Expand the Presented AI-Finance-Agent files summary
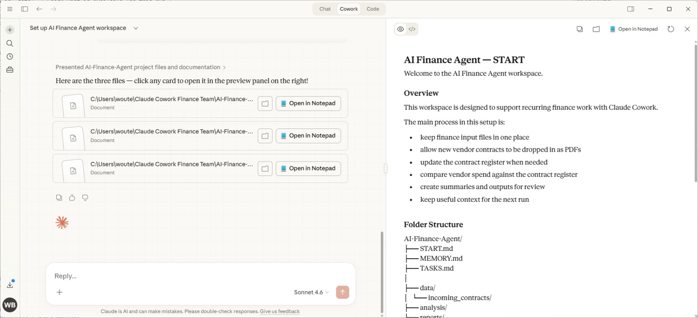 tap(140, 67)
